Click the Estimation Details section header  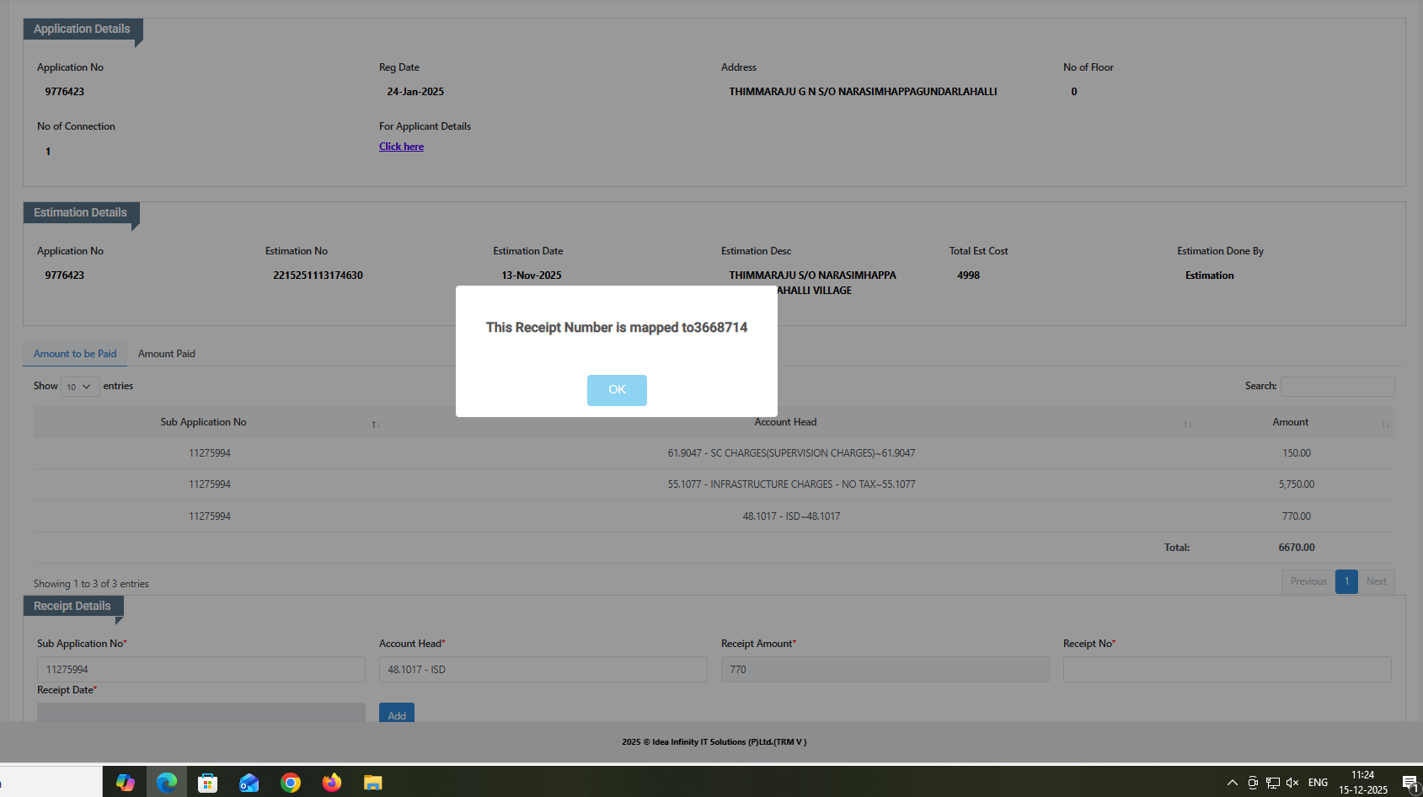pyautogui.click(x=80, y=212)
